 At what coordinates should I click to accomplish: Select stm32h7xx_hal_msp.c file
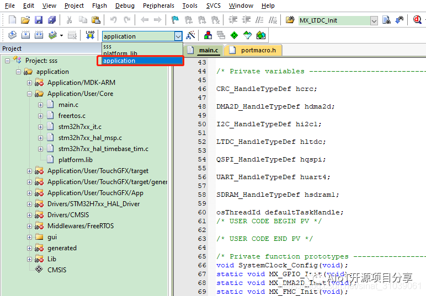click(x=90, y=138)
